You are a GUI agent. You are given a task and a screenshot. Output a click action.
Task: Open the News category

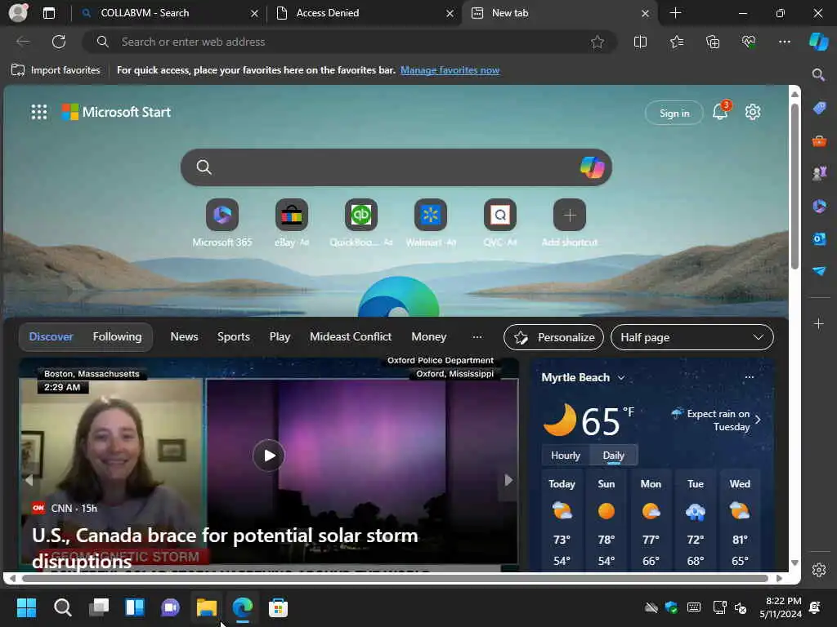point(184,337)
